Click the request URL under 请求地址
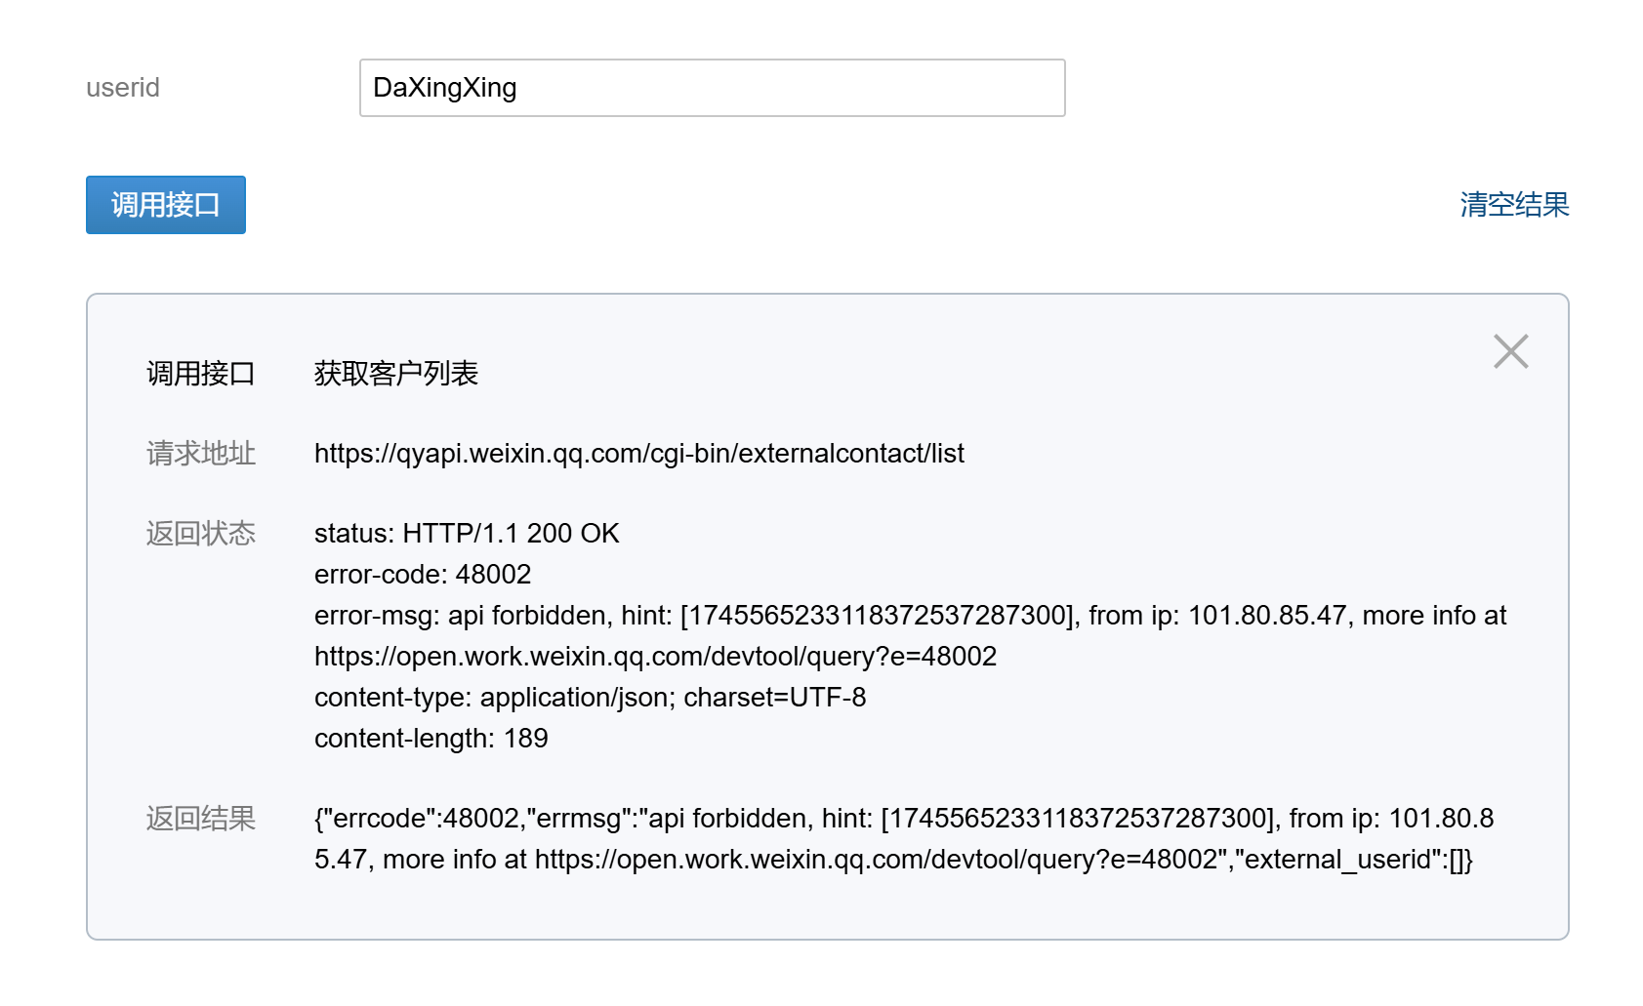 pos(638,454)
